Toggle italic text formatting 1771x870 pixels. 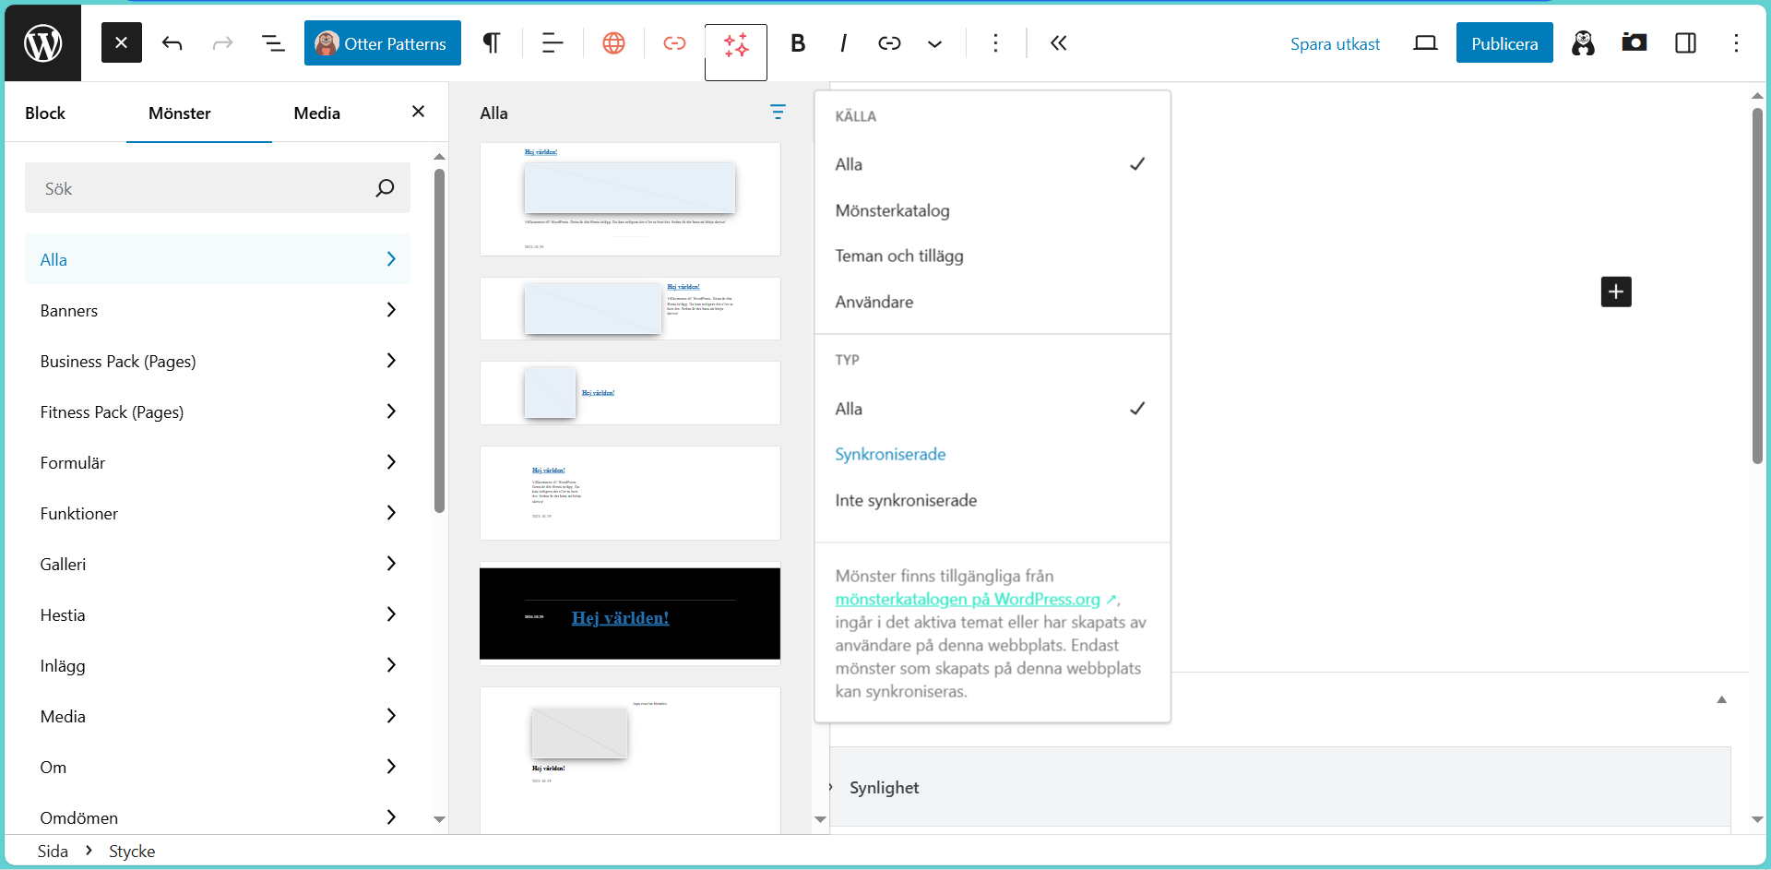click(x=843, y=43)
